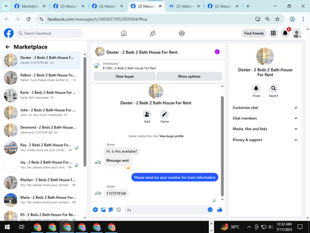Open the Facebook logo home link
This screenshot has height=233, width=310.
click(9, 33)
